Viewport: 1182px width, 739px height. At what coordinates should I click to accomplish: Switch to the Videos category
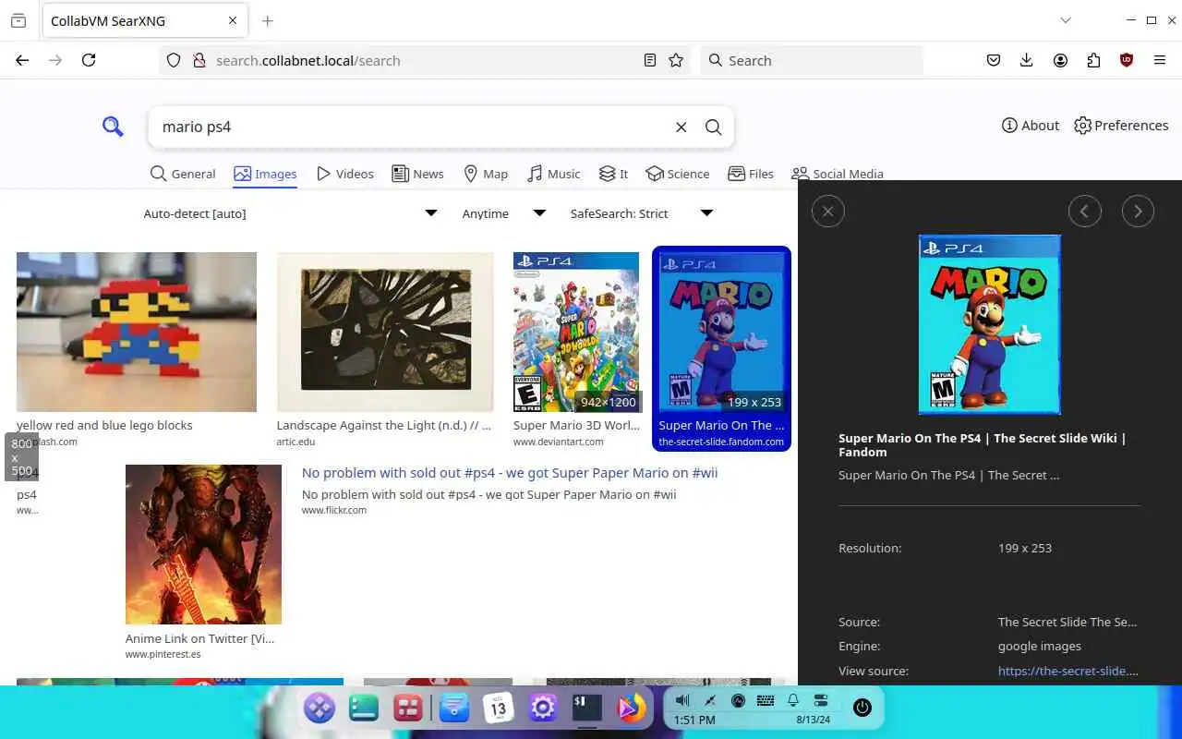(x=344, y=174)
